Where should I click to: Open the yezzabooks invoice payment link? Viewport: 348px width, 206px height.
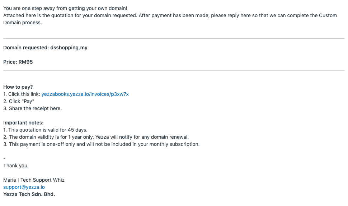tap(85, 94)
